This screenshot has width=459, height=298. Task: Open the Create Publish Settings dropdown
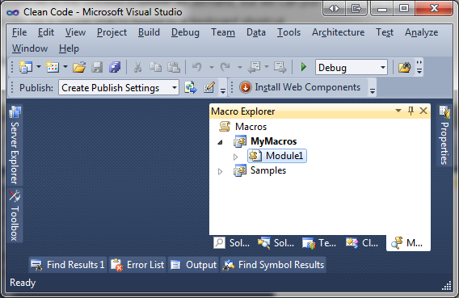(x=175, y=87)
